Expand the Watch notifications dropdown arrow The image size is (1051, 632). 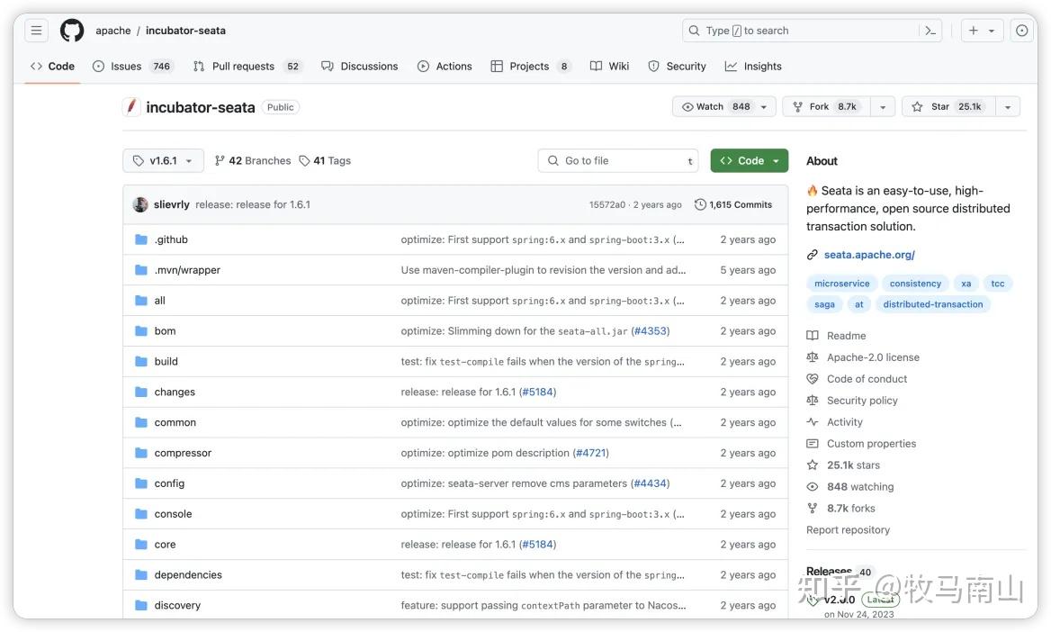click(764, 106)
